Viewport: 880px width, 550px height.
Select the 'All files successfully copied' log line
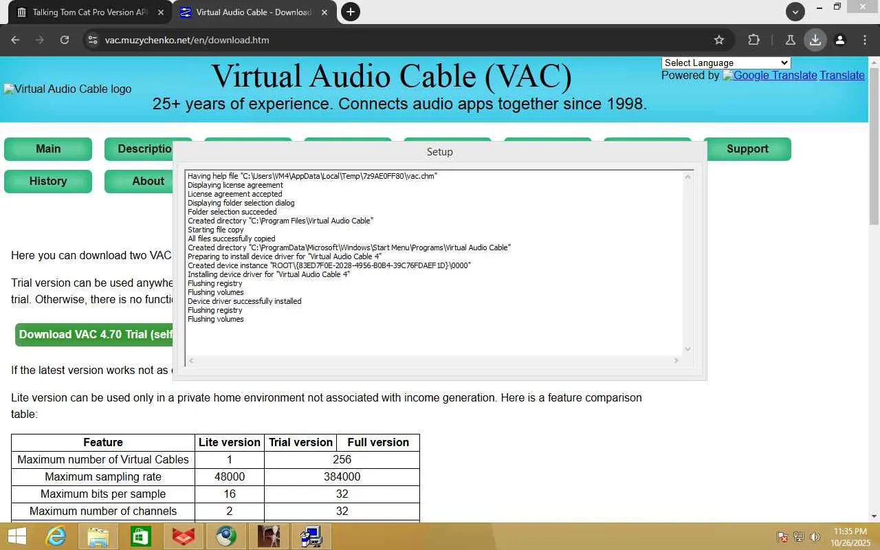pos(231,239)
